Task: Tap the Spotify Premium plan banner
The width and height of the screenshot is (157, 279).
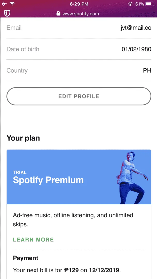Action: coord(79,177)
